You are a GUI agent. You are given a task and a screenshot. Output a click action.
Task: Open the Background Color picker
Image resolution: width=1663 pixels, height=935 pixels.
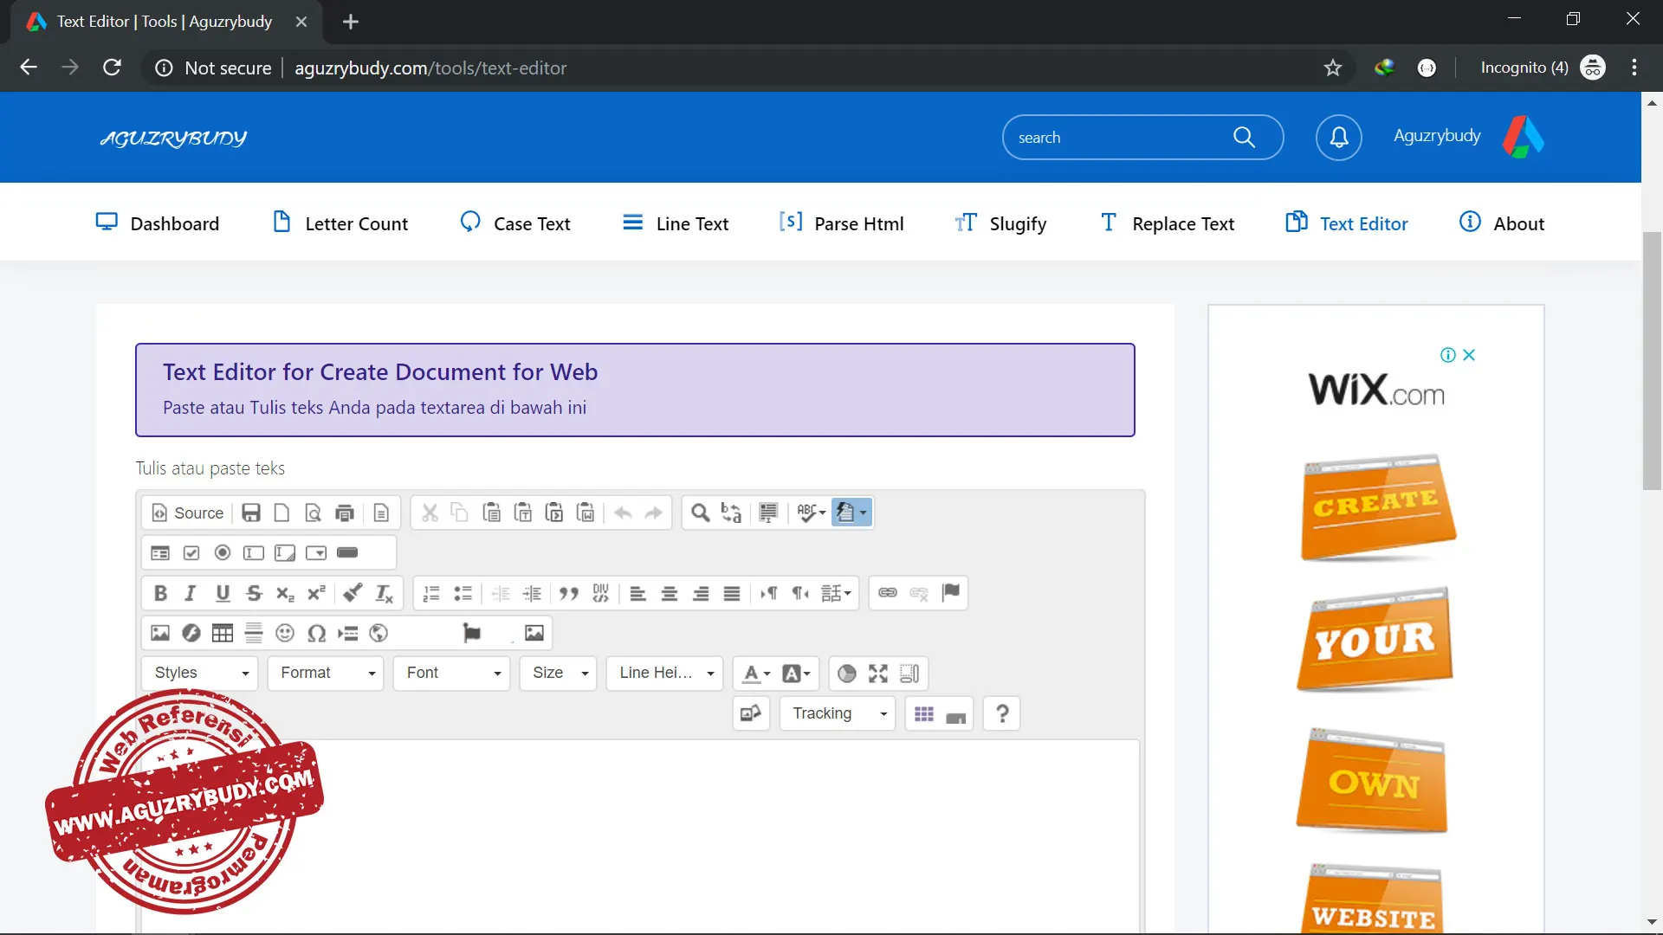tap(796, 673)
